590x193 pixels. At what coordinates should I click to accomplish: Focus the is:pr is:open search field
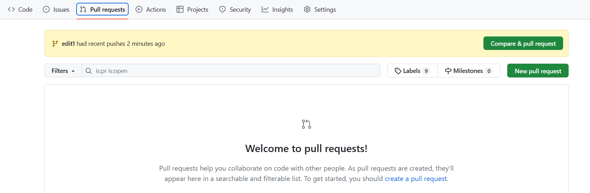234,71
